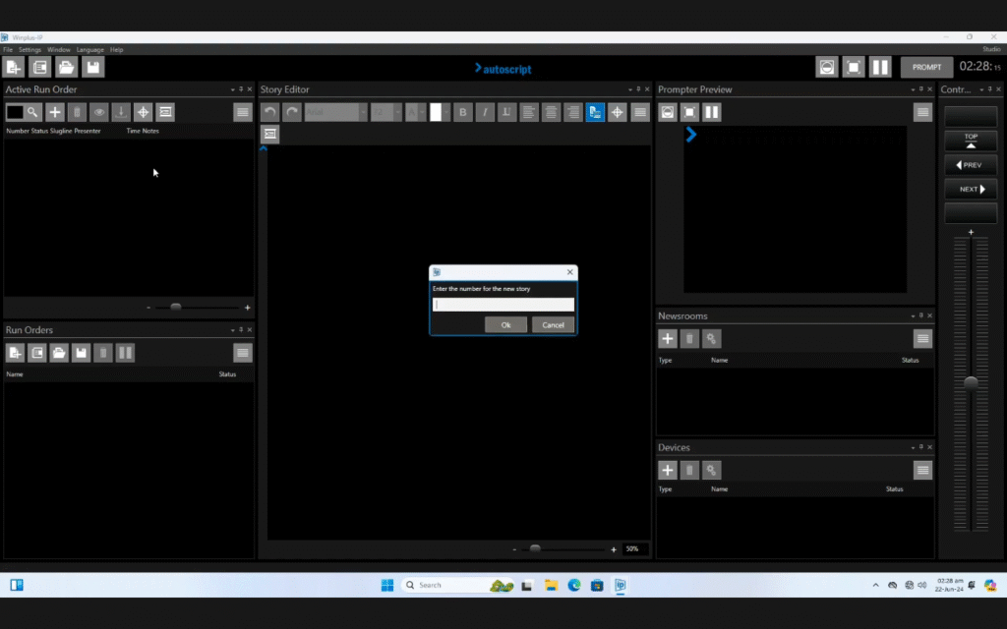Click the NEXT button in the Control panel

970,189
